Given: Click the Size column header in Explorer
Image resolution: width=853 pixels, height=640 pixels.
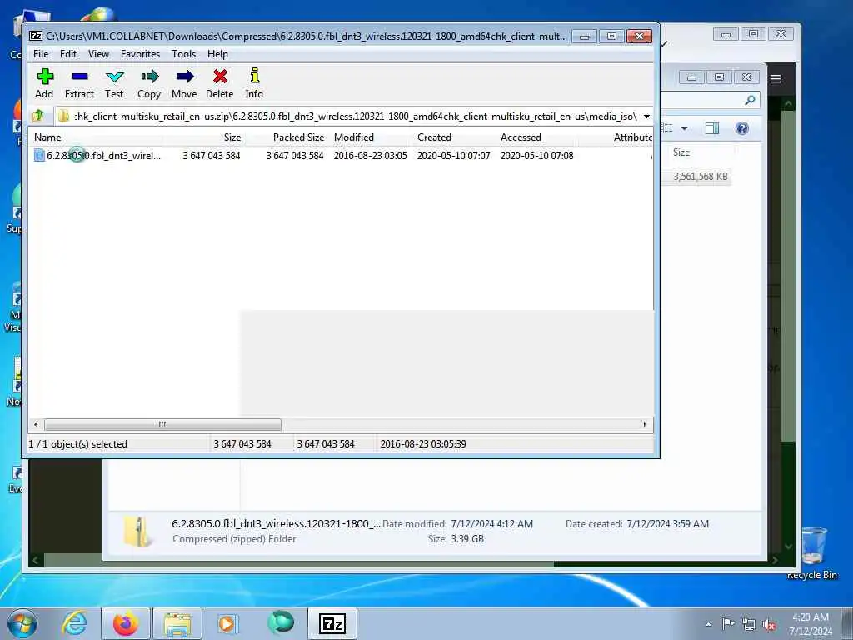Looking at the screenshot, I should [x=681, y=152].
